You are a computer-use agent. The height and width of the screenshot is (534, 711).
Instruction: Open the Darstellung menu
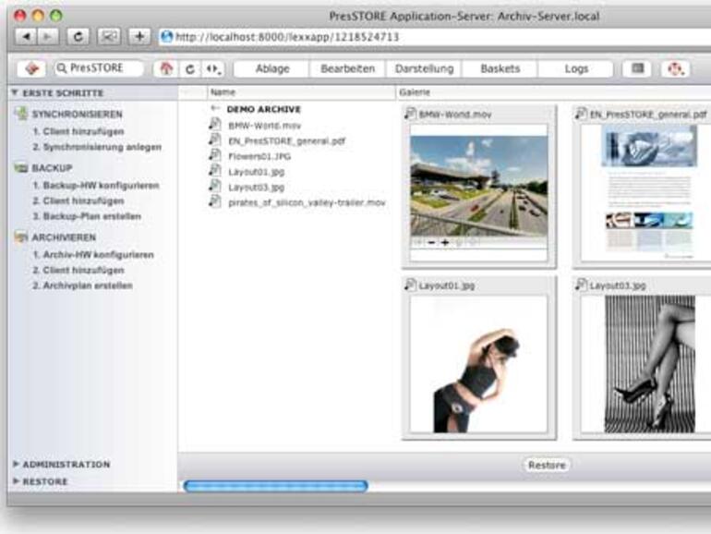click(x=424, y=69)
